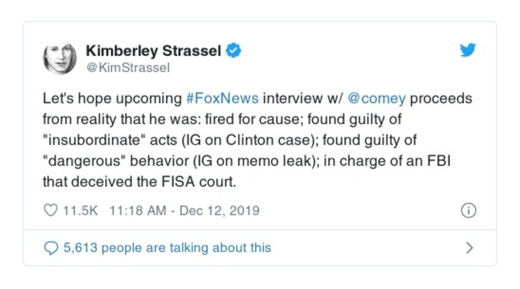Image resolution: width=520 pixels, height=289 pixels.
Task: Click the Twitter bird logo
Action: click(x=467, y=51)
